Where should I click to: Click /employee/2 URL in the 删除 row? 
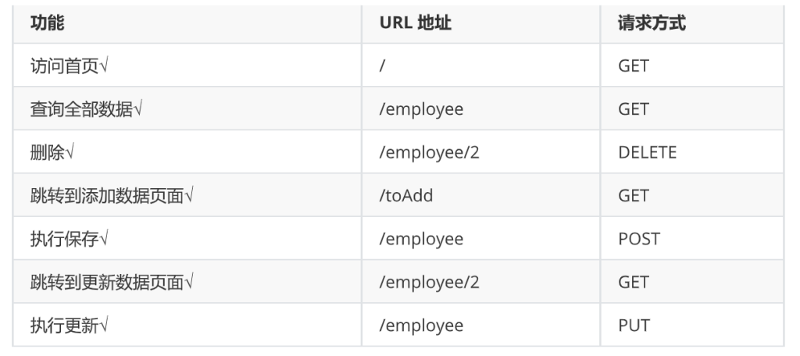click(429, 152)
